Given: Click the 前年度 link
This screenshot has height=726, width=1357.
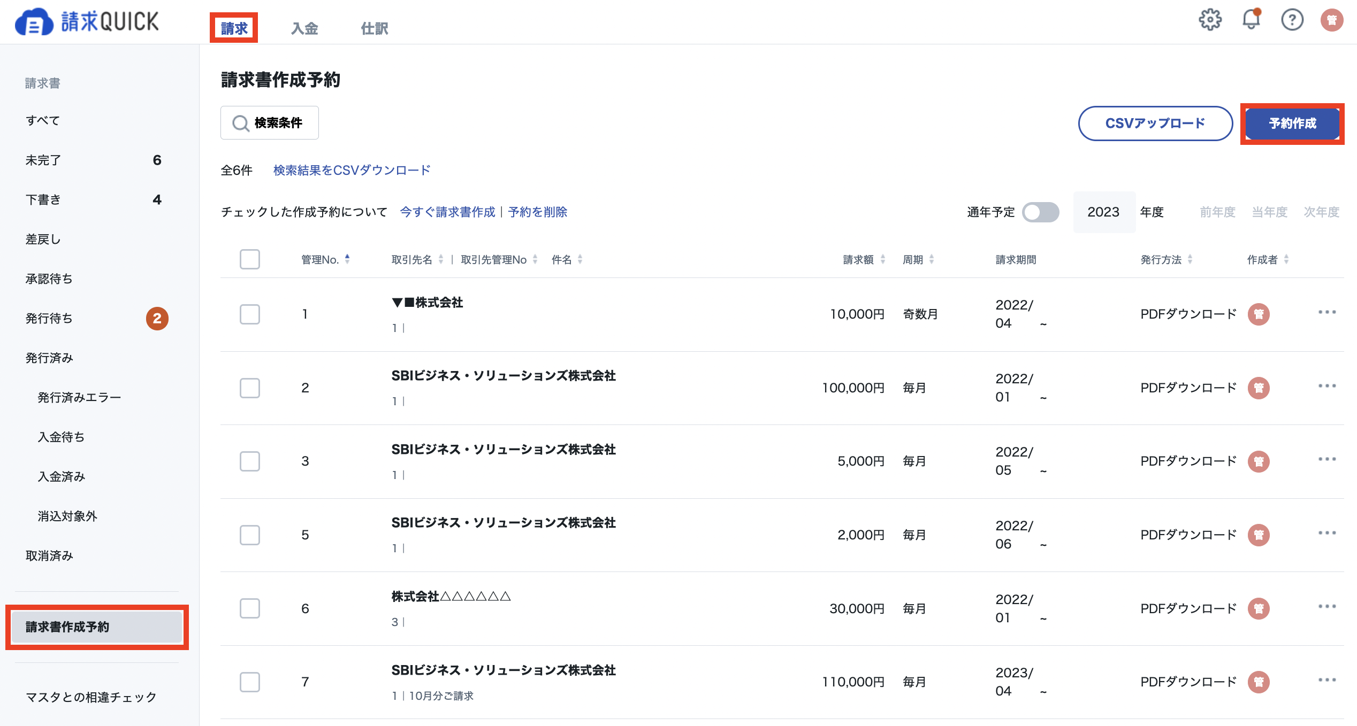Looking at the screenshot, I should pos(1217,212).
